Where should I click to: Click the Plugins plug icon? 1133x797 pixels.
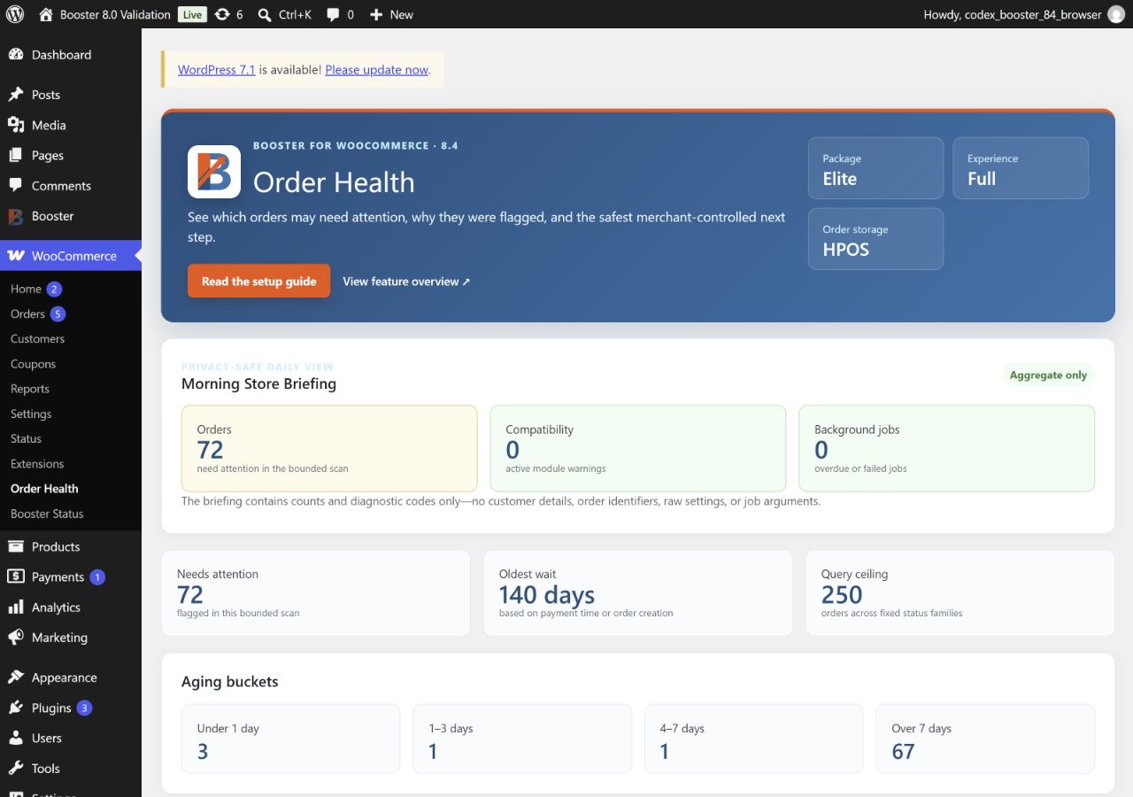pos(16,708)
